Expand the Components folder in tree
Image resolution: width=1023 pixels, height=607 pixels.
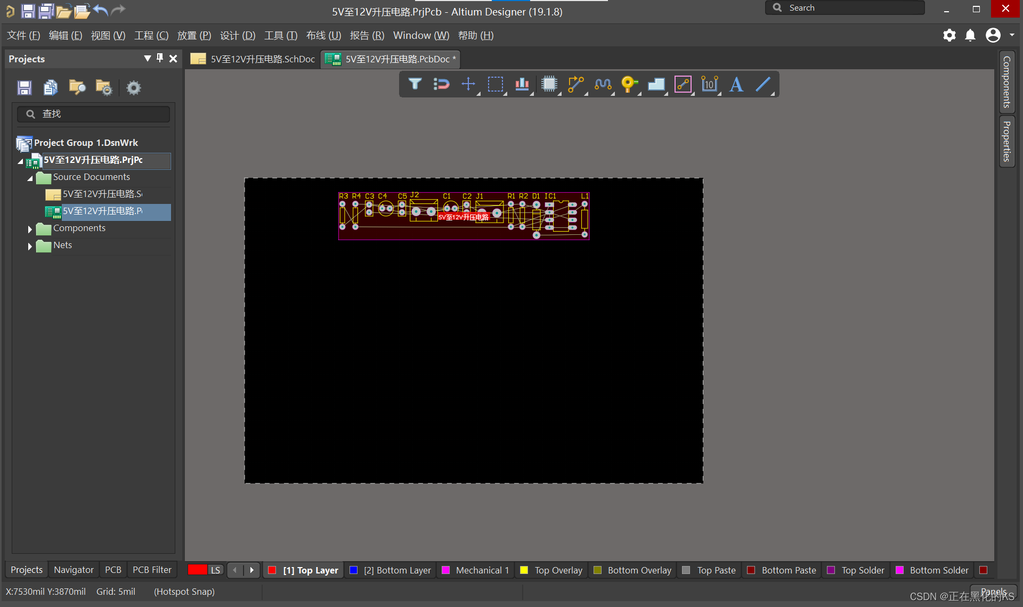click(30, 229)
